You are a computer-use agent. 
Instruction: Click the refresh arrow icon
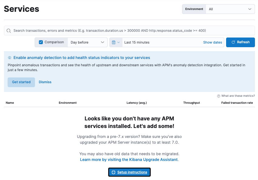coord(233,42)
